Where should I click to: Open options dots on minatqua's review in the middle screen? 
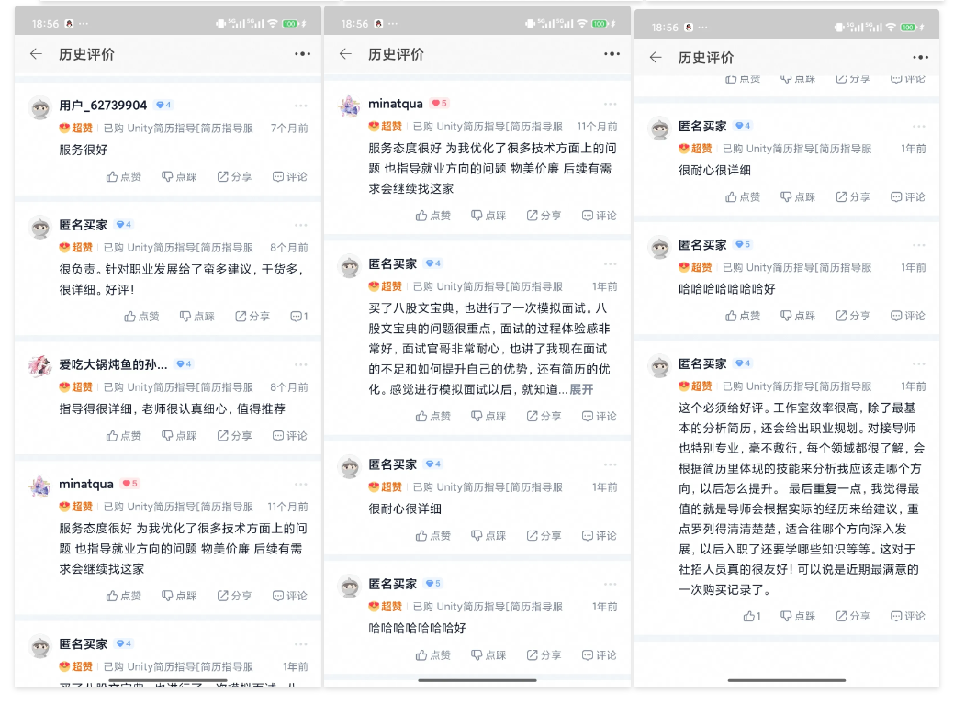[611, 104]
